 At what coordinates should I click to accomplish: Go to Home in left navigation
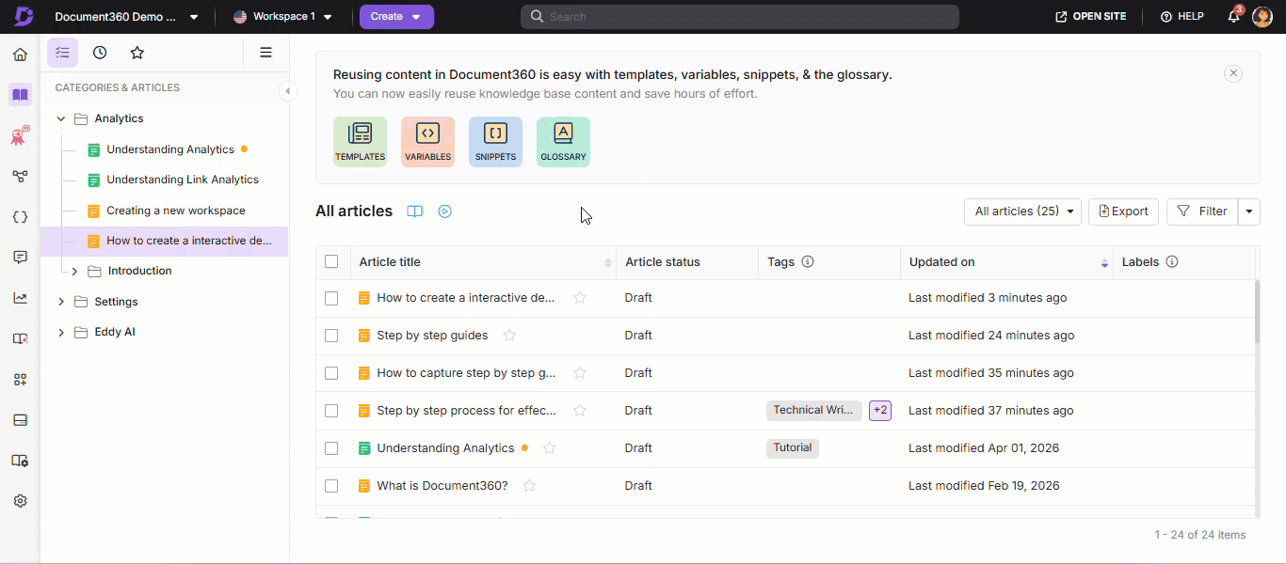[x=20, y=55]
